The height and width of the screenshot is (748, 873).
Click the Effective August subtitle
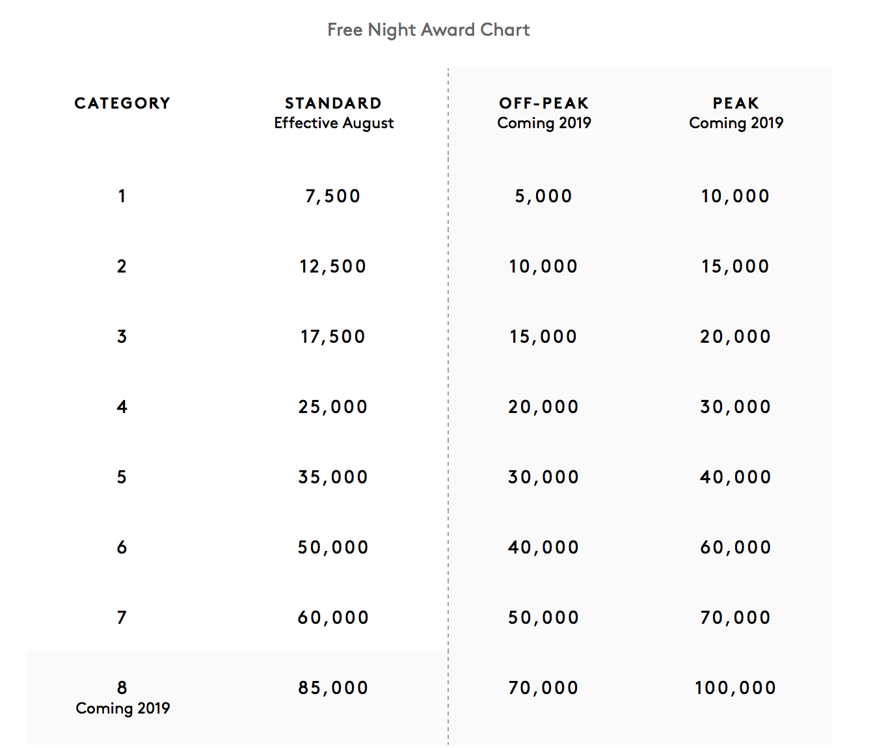(x=334, y=124)
